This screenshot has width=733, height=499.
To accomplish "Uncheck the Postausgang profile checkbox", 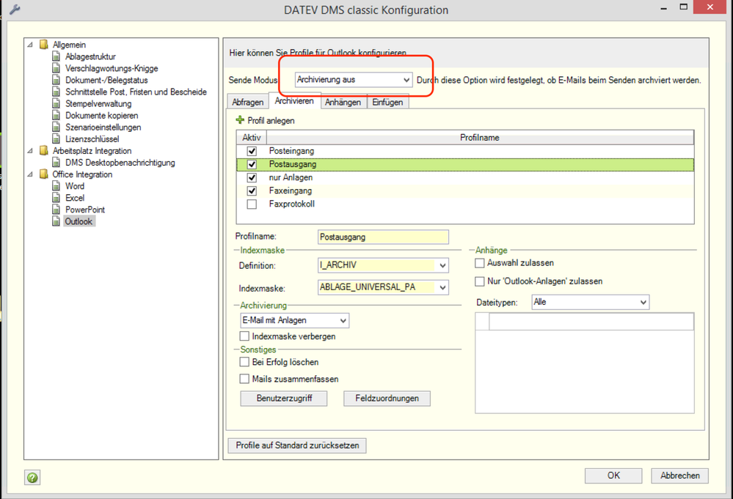I will [x=252, y=164].
